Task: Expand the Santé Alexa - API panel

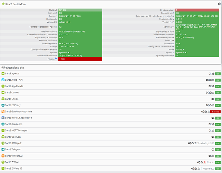Action: (14, 80)
